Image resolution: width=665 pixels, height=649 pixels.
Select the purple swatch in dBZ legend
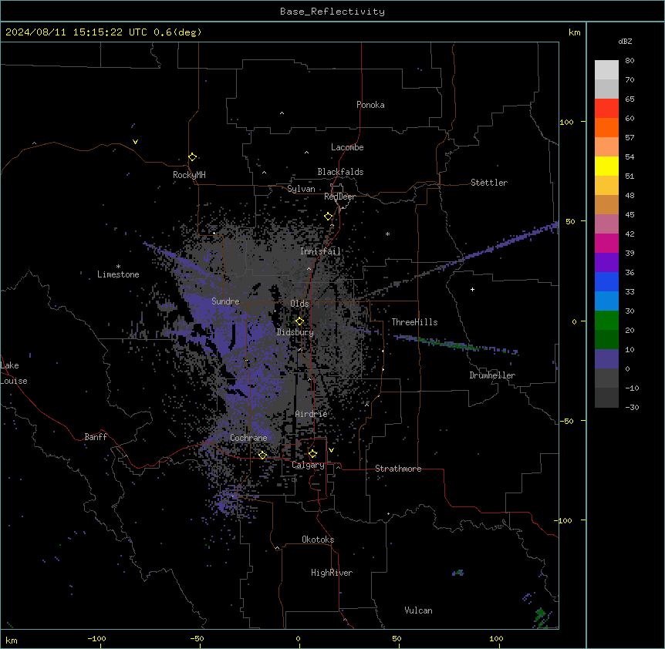(x=606, y=263)
